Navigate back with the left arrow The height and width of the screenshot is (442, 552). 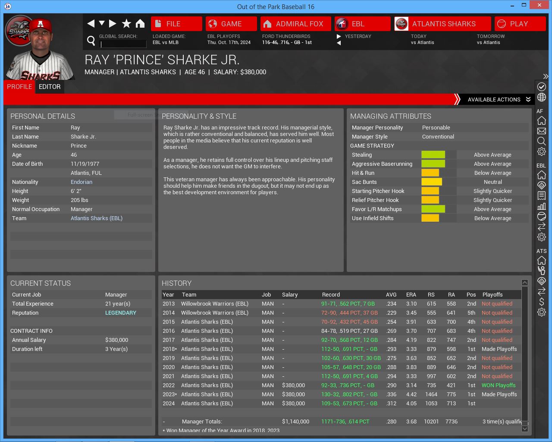click(91, 24)
